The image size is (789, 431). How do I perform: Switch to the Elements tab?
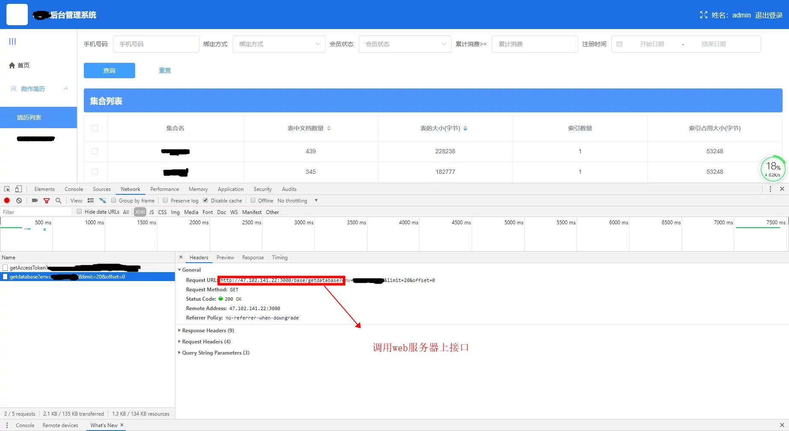click(x=44, y=189)
